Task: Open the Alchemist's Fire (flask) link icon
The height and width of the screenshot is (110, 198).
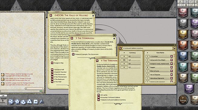Action: tap(171, 60)
